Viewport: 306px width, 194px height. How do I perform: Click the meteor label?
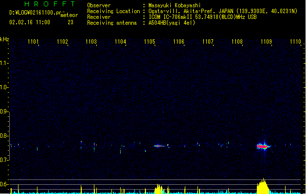69,15
